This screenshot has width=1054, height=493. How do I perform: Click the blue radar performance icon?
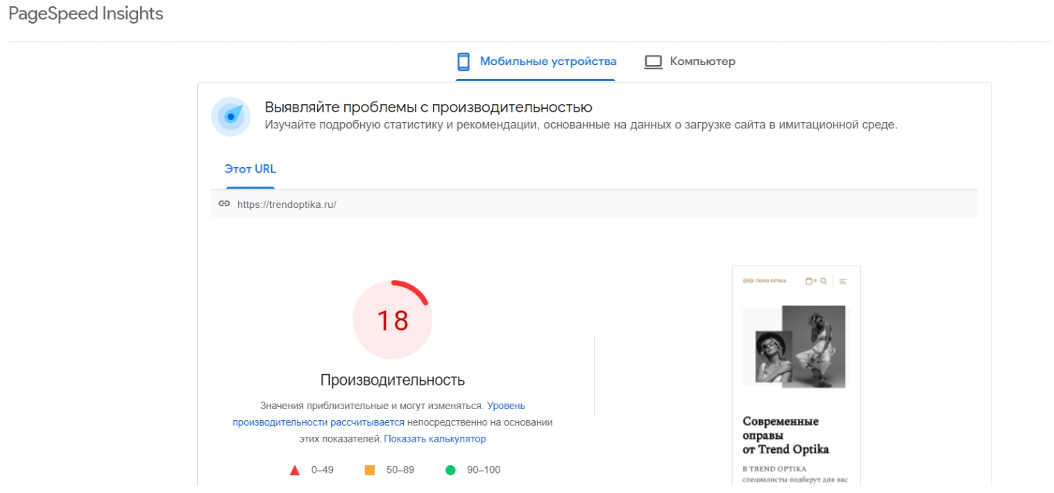[231, 116]
